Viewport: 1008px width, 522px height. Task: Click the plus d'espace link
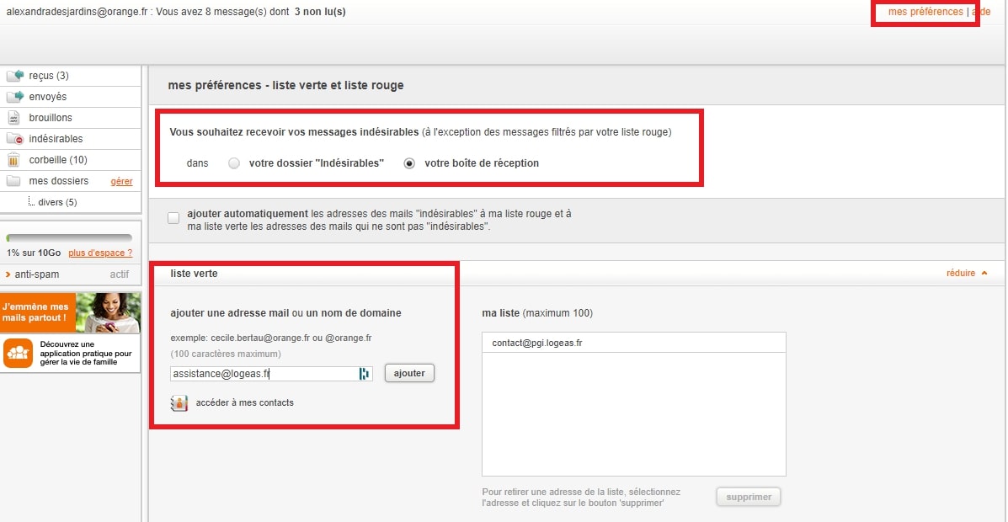coord(100,253)
